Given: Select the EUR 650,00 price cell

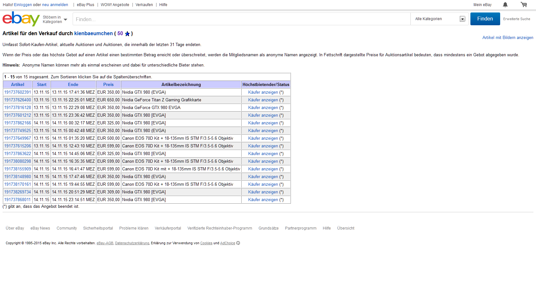Looking at the screenshot, I should pyautogui.click(x=108, y=100).
